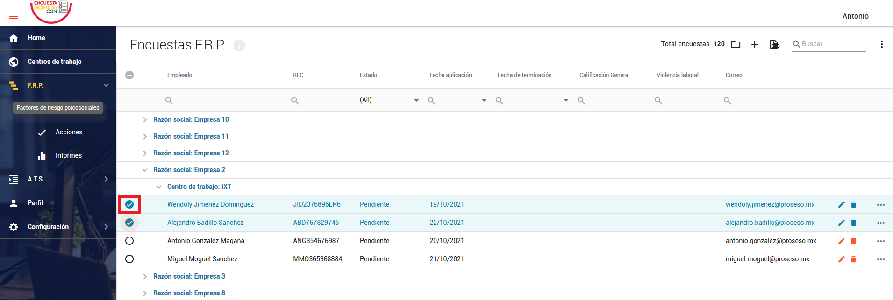Sort by the RFC column header
The image size is (893, 300).
point(298,75)
